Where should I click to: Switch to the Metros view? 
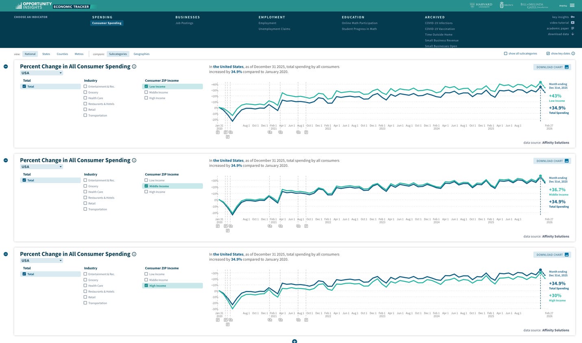(79, 54)
